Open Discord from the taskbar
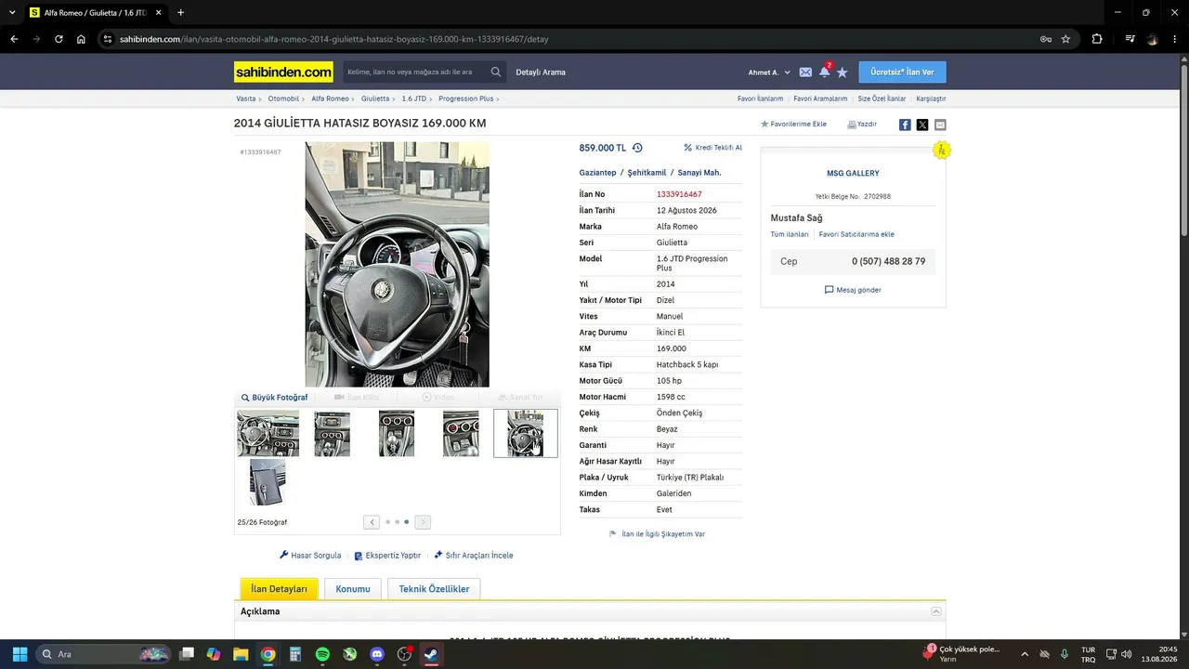The image size is (1189, 669). point(377,654)
